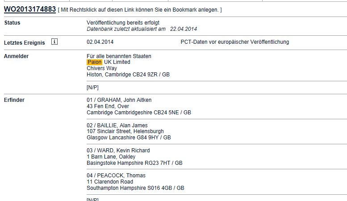Click the Status row label
Viewport: 347px width, 201px height.
click(x=12, y=23)
